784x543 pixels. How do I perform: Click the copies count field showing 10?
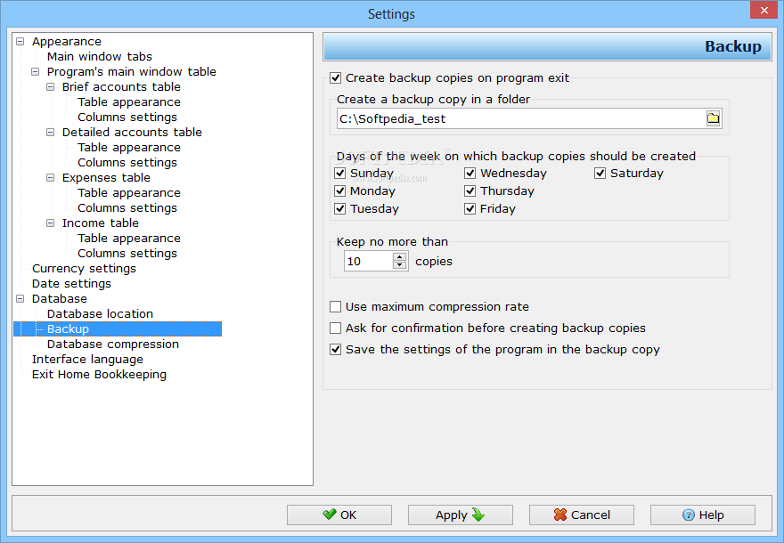[x=368, y=261]
